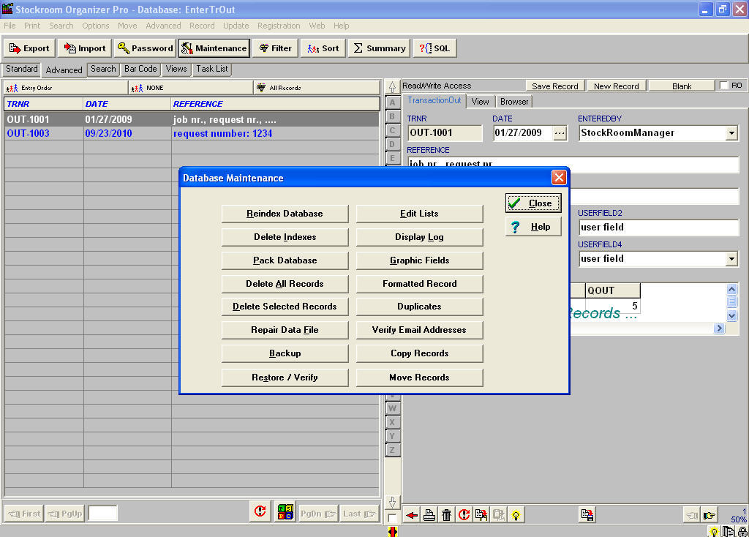Click the Display Log button
The width and height of the screenshot is (749, 537).
[x=419, y=237]
